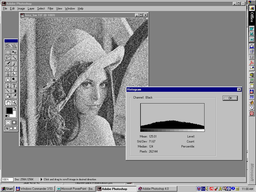Swap foreground and background colors arrow
256x192 pixels.
(x=15, y=108)
